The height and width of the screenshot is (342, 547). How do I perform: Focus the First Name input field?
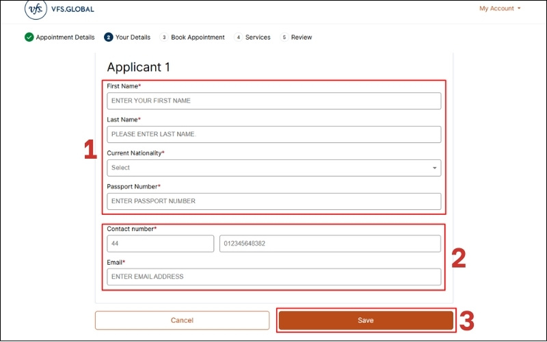click(x=273, y=101)
